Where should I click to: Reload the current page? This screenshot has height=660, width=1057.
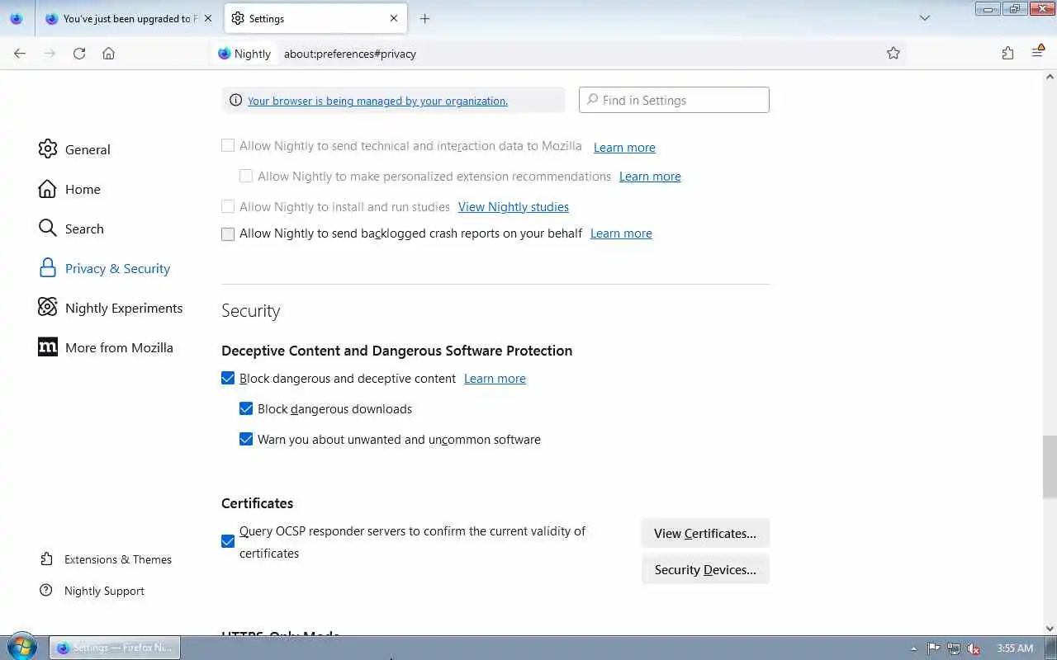[x=79, y=53]
